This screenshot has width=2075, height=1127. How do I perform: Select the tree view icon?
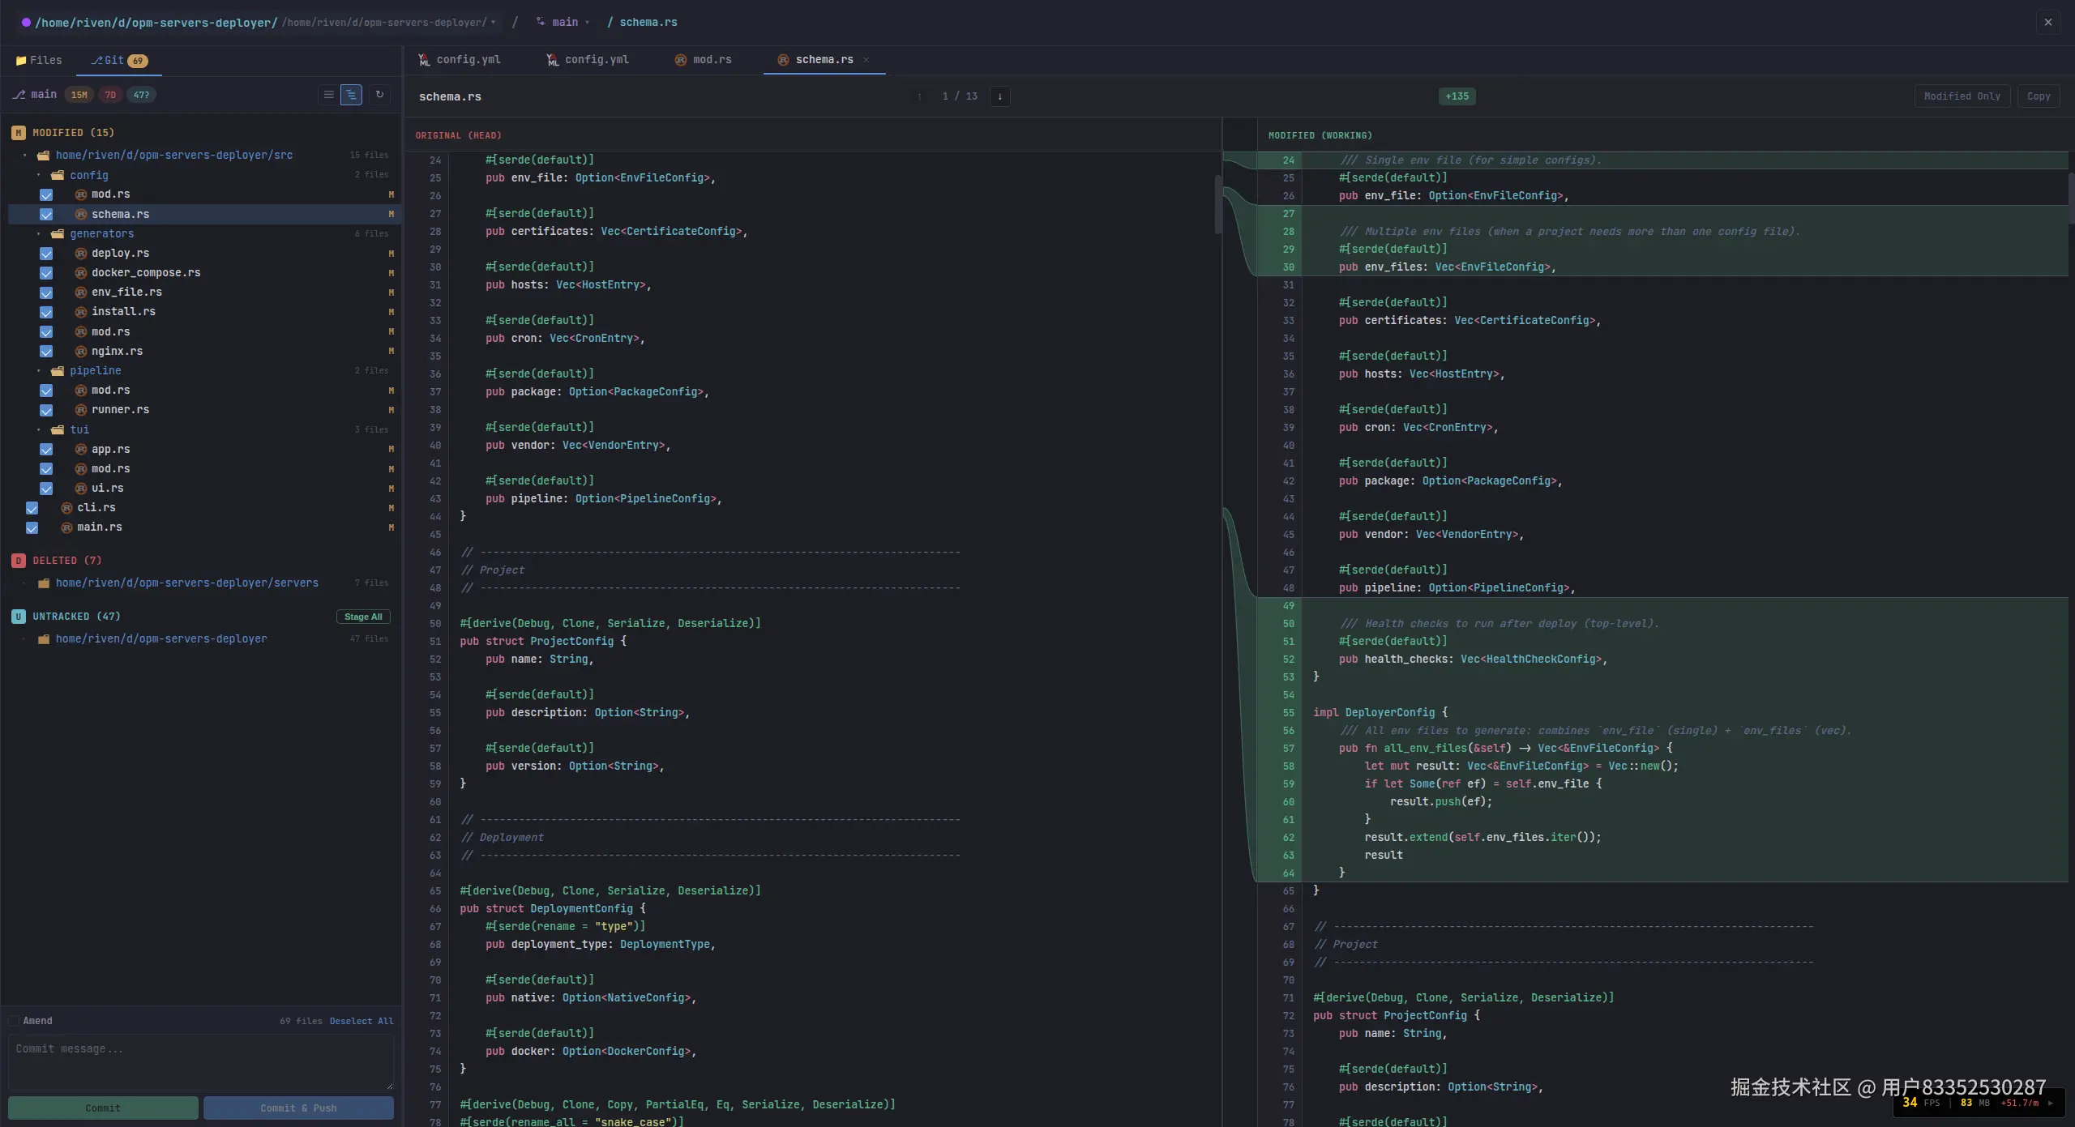tap(351, 95)
